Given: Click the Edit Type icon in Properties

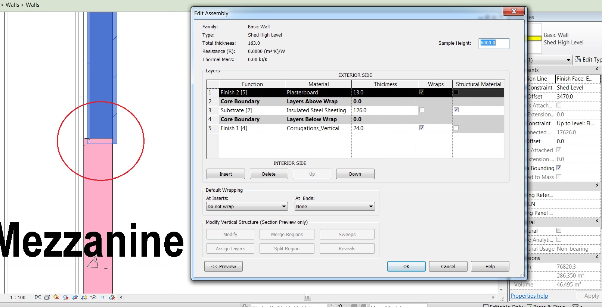Looking at the screenshot, I should [x=578, y=59].
